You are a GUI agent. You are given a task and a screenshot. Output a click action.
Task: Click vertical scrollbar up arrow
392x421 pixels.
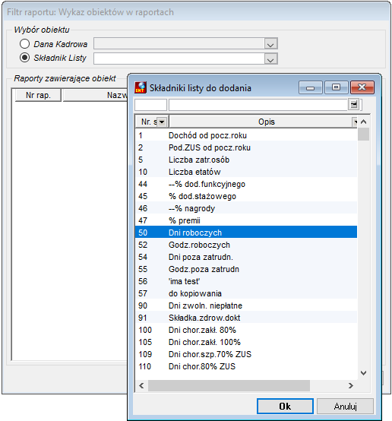[x=364, y=122]
